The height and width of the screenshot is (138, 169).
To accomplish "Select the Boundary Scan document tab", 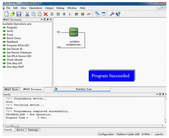I will coord(82,89).
